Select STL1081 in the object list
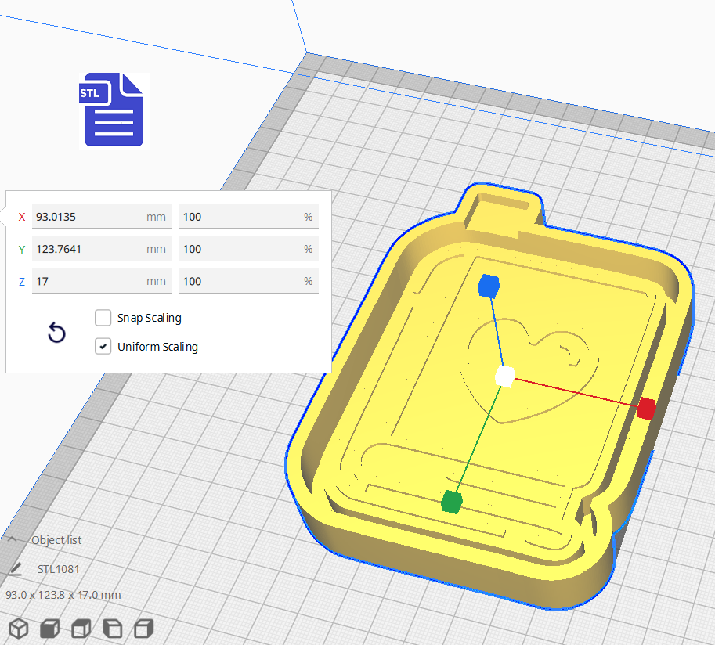The image size is (715, 645). [x=59, y=568]
